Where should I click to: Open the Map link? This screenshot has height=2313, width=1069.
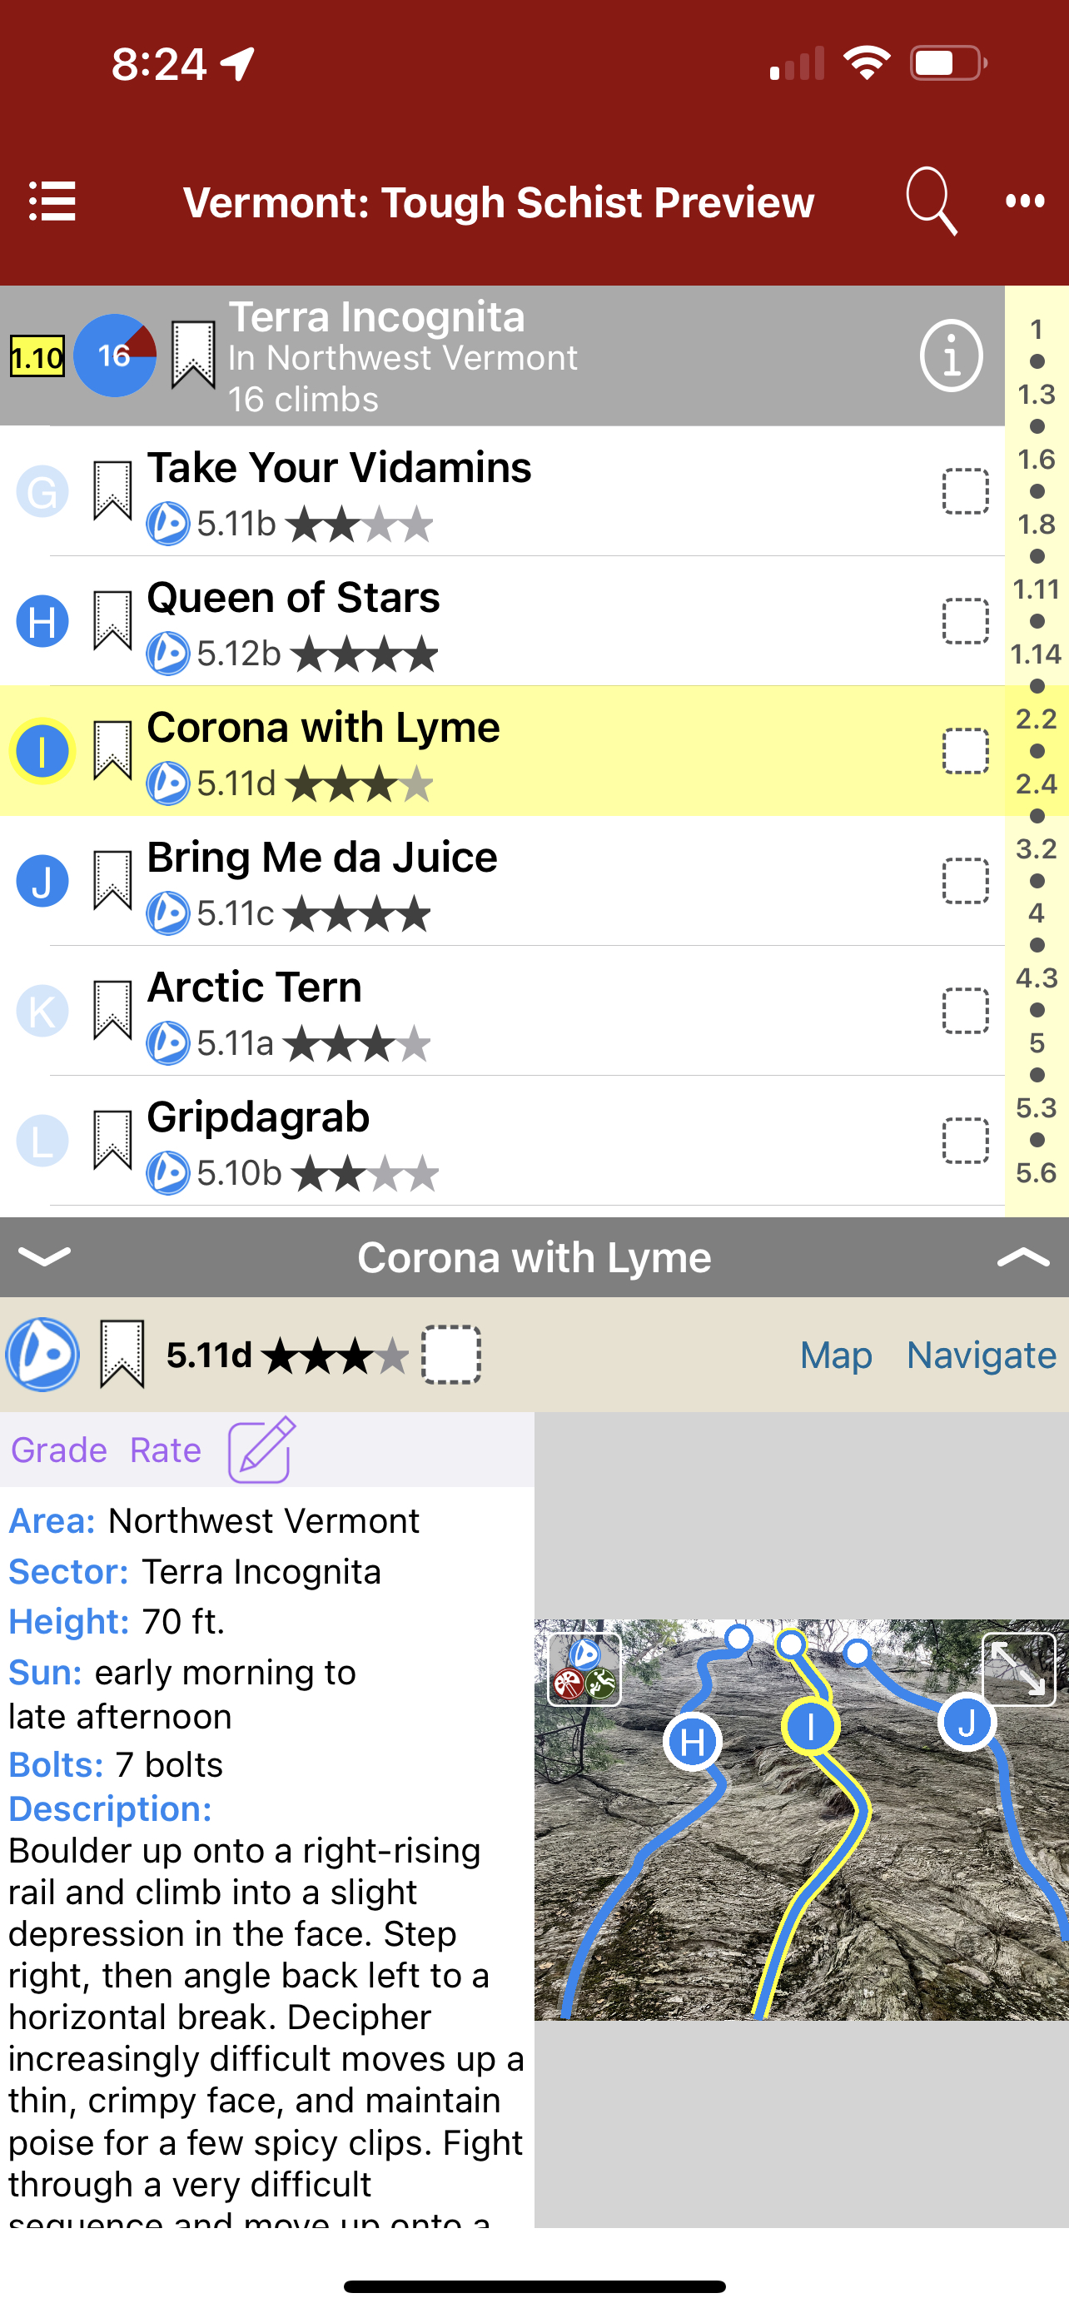(836, 1355)
